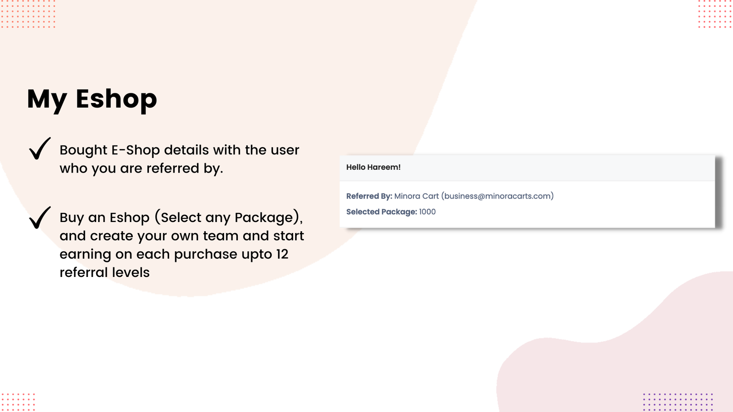Click the "referral levels" text

104,272
